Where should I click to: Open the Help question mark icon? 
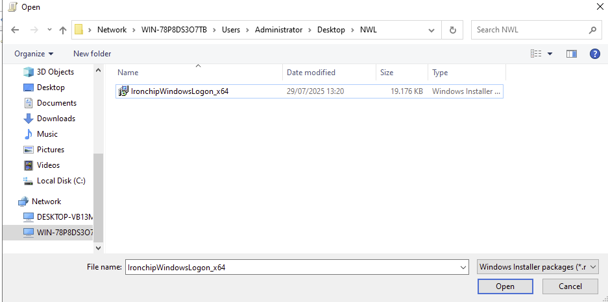pos(594,54)
